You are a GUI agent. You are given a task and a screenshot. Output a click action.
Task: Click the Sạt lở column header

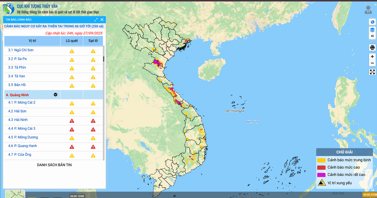pos(93,41)
